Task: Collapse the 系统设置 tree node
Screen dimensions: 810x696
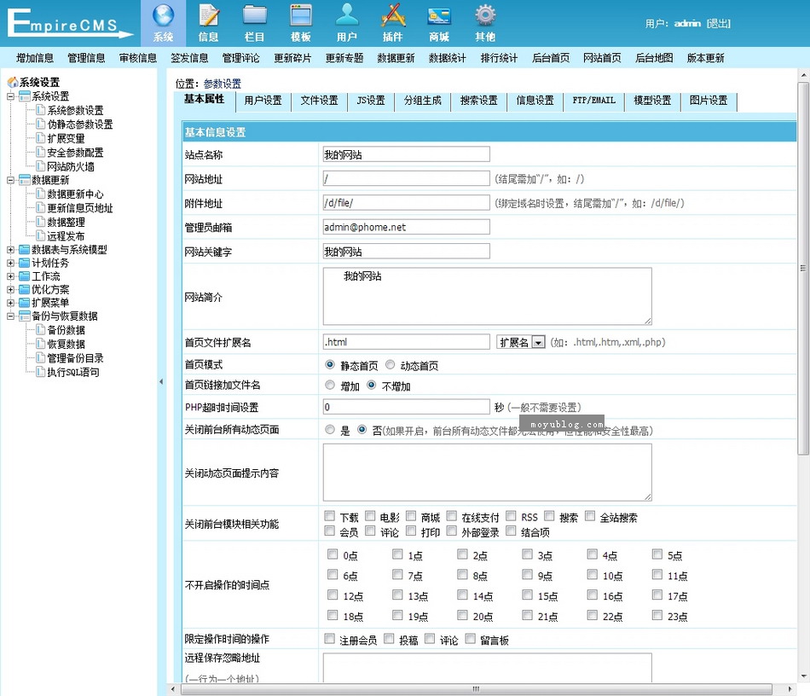Action: (x=10, y=96)
